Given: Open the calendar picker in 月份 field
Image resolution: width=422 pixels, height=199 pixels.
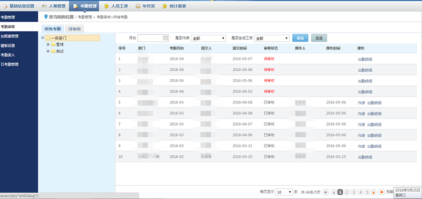Looking at the screenshot, I should 166,38.
